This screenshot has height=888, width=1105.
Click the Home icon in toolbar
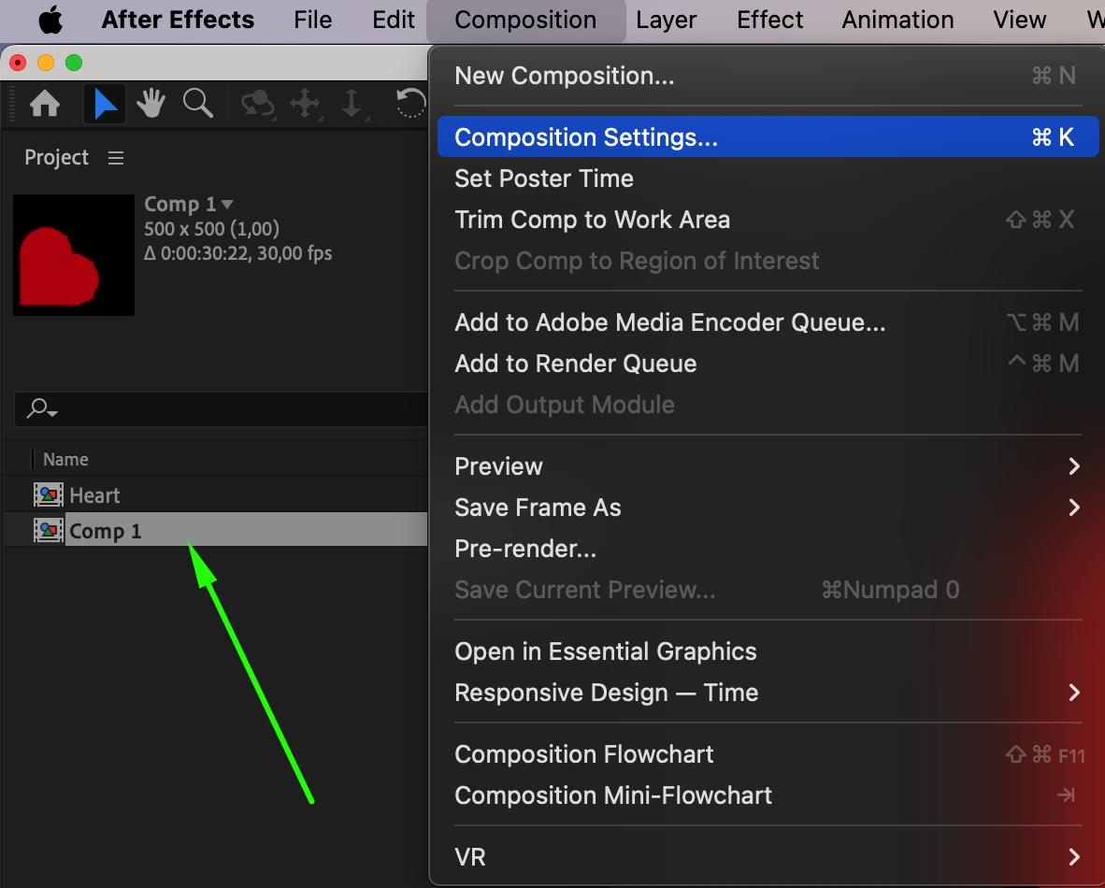point(45,105)
